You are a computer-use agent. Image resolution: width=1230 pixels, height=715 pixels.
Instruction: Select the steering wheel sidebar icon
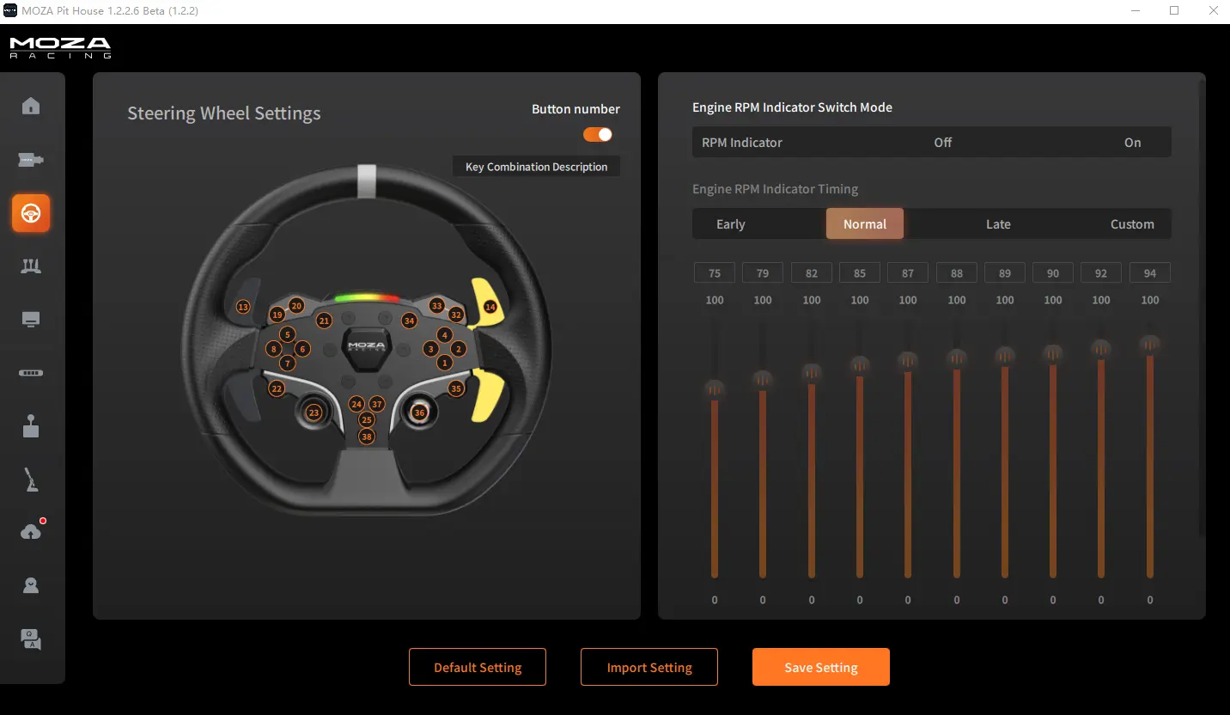[x=31, y=213]
